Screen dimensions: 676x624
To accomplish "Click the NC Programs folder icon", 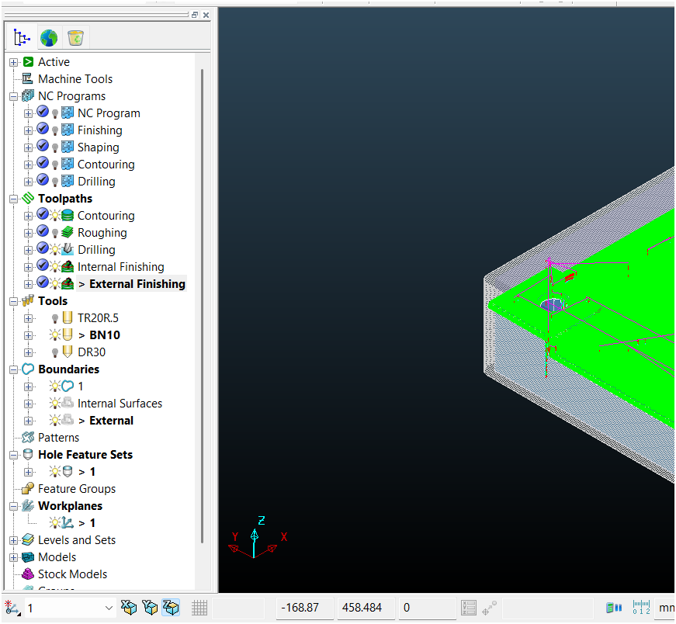I will [28, 95].
